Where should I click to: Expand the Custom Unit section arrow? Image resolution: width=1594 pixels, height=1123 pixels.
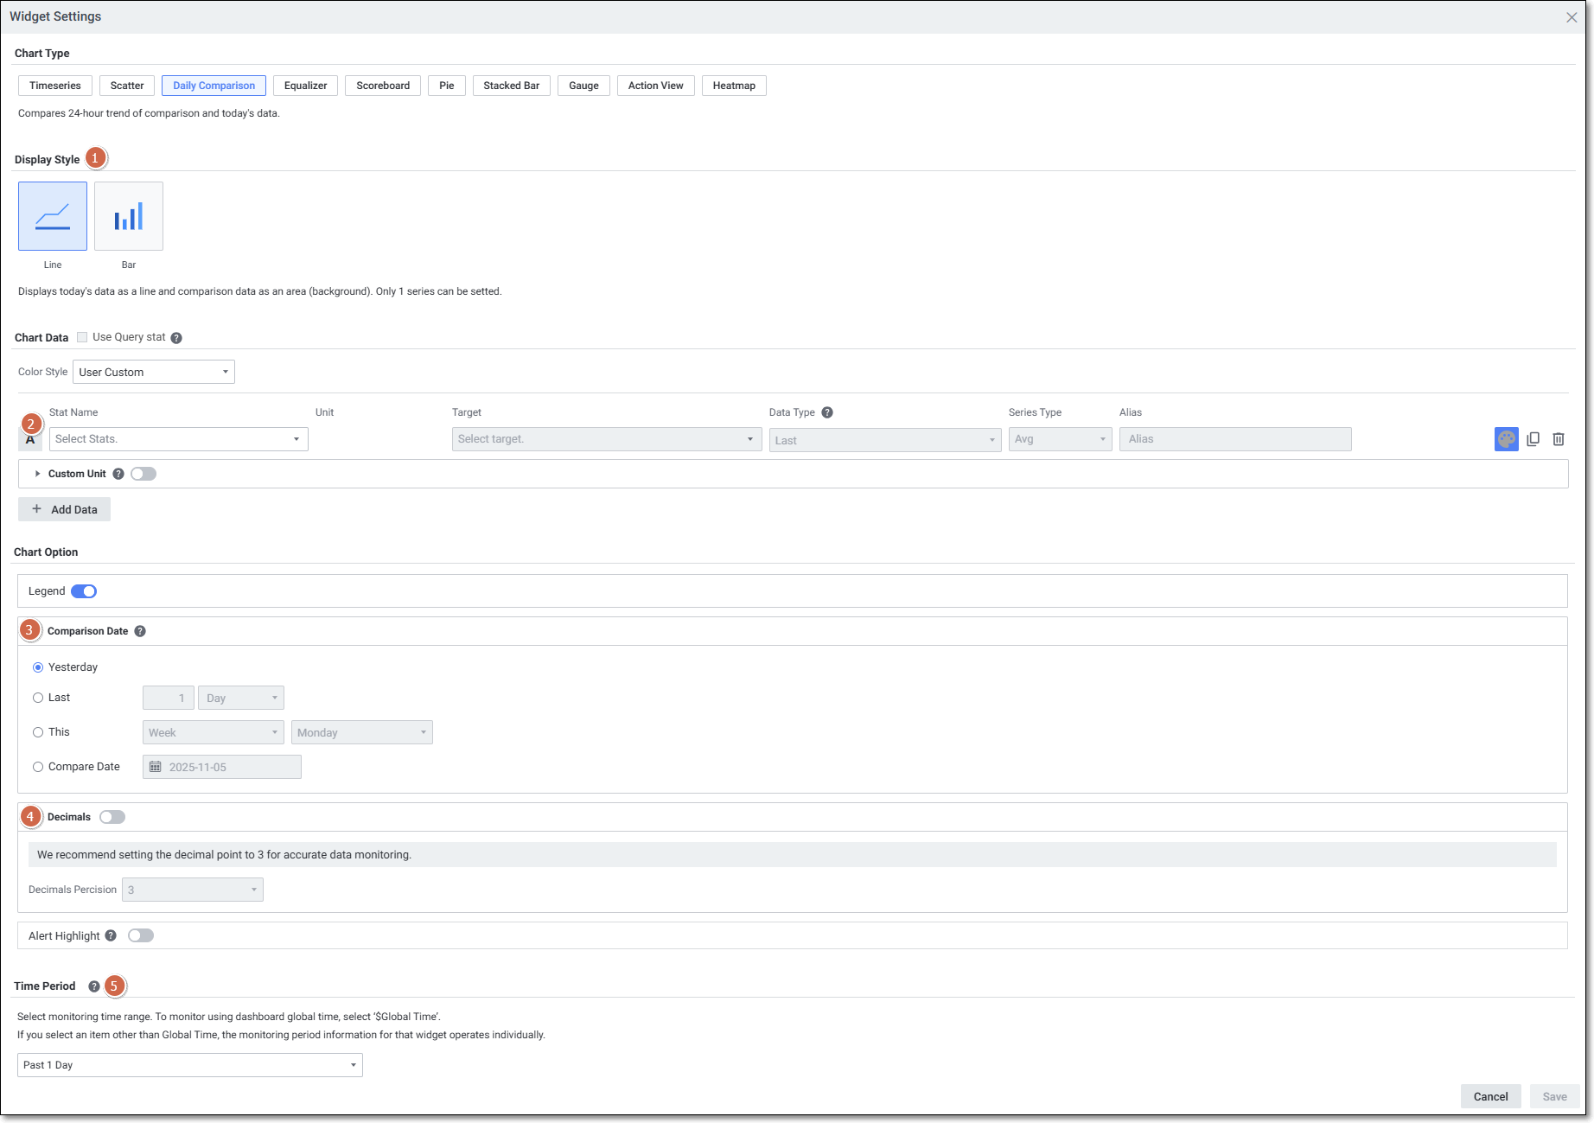[x=37, y=474]
